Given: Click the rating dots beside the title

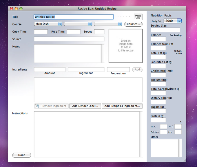Looking at the screenshot, I should click(x=124, y=17).
